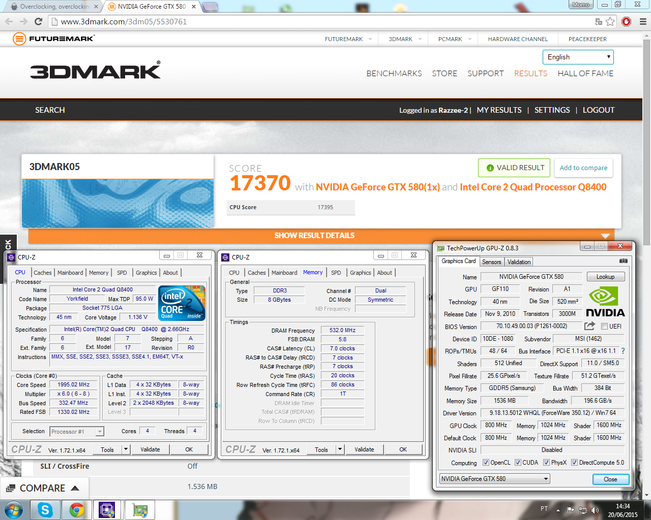Open Skype from the taskbar
Screen dimensions: 651x520
[45, 510]
